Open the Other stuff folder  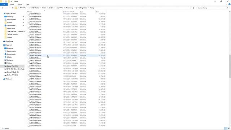pos(11,29)
